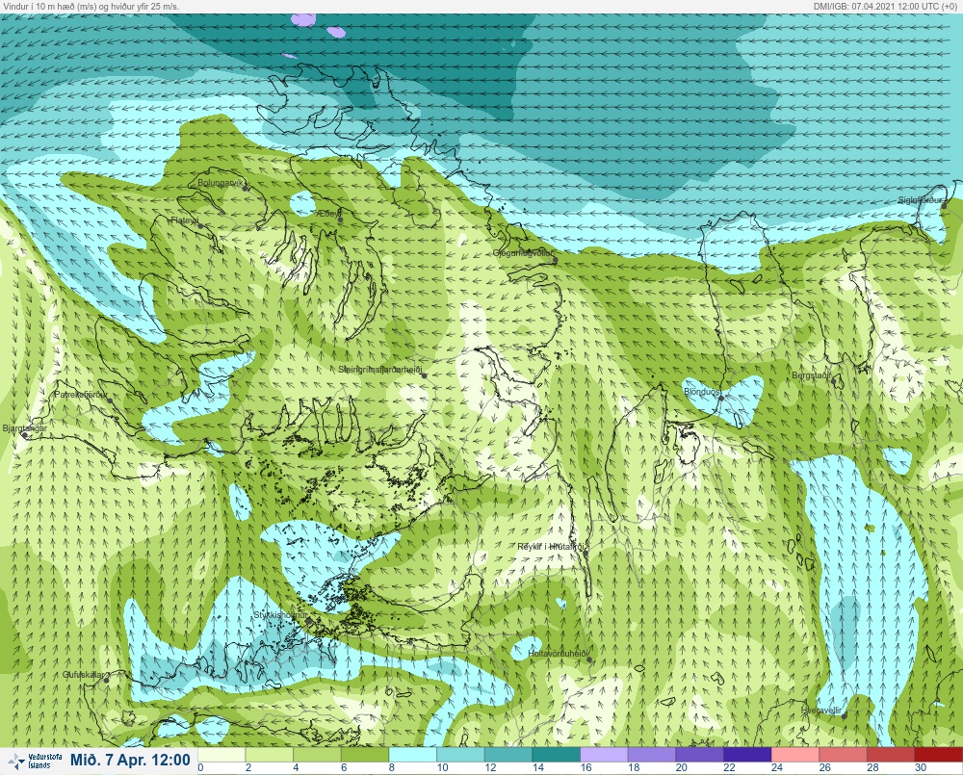
Task: Click the 0–2 m/s pale yellow legend swatch
Action: (x=221, y=755)
